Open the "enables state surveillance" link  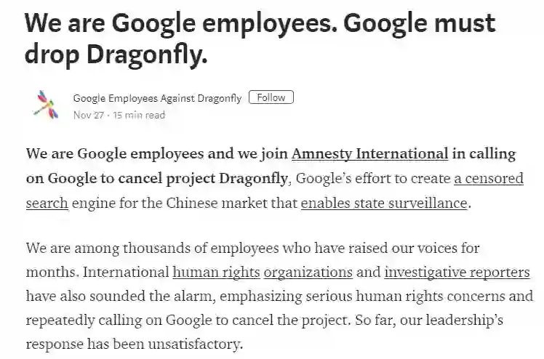click(x=383, y=203)
